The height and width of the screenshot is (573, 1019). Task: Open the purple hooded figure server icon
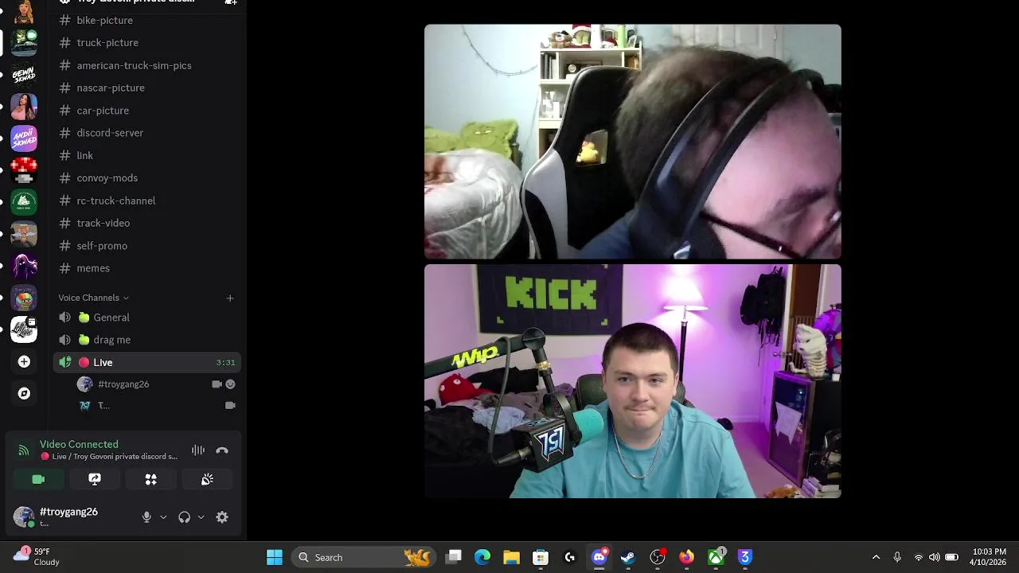[24, 266]
